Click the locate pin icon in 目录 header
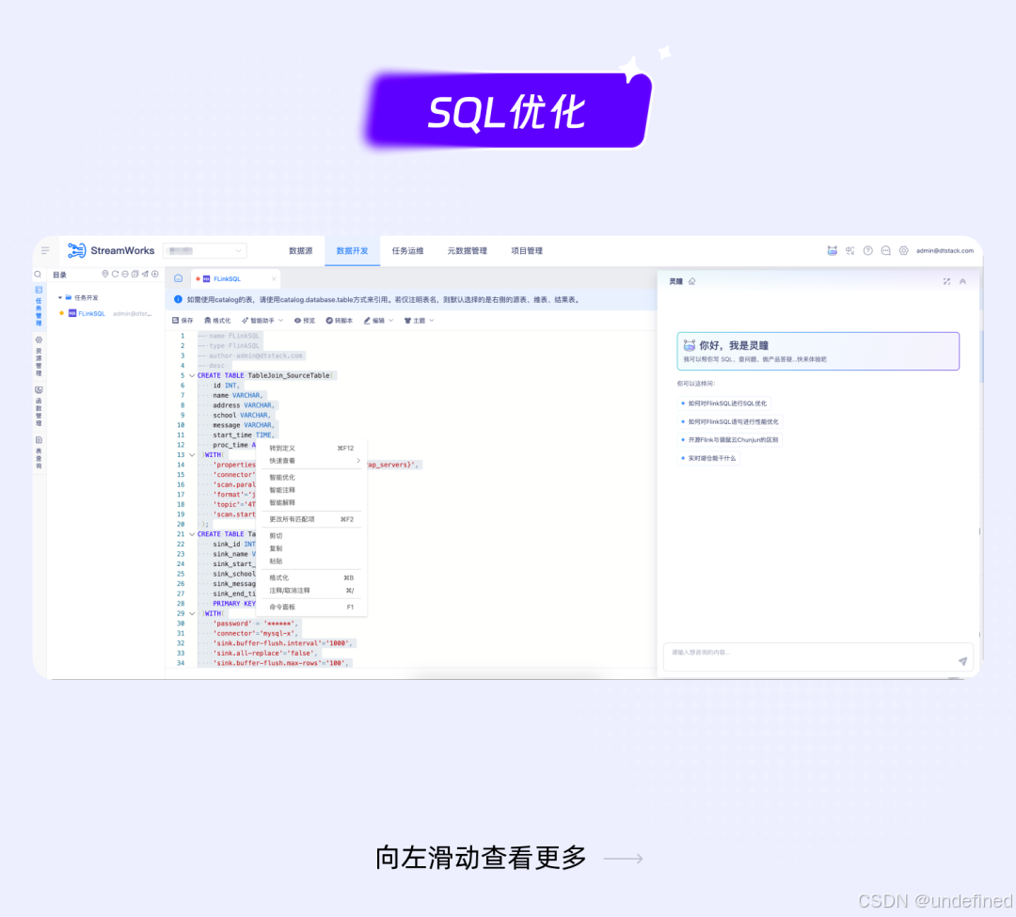This screenshot has height=917, width=1016. point(105,274)
